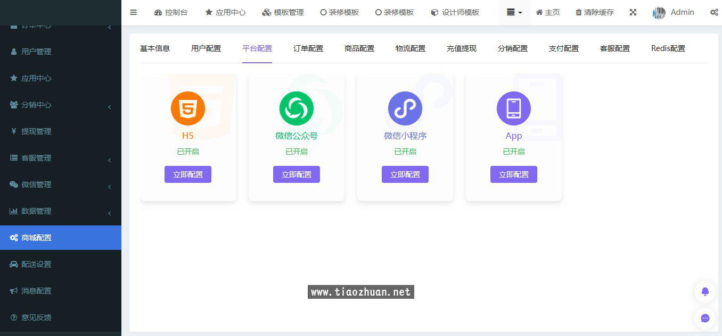Click 清除缓存 in the top bar
Viewport: 722px width, 336px height.
(594, 12)
